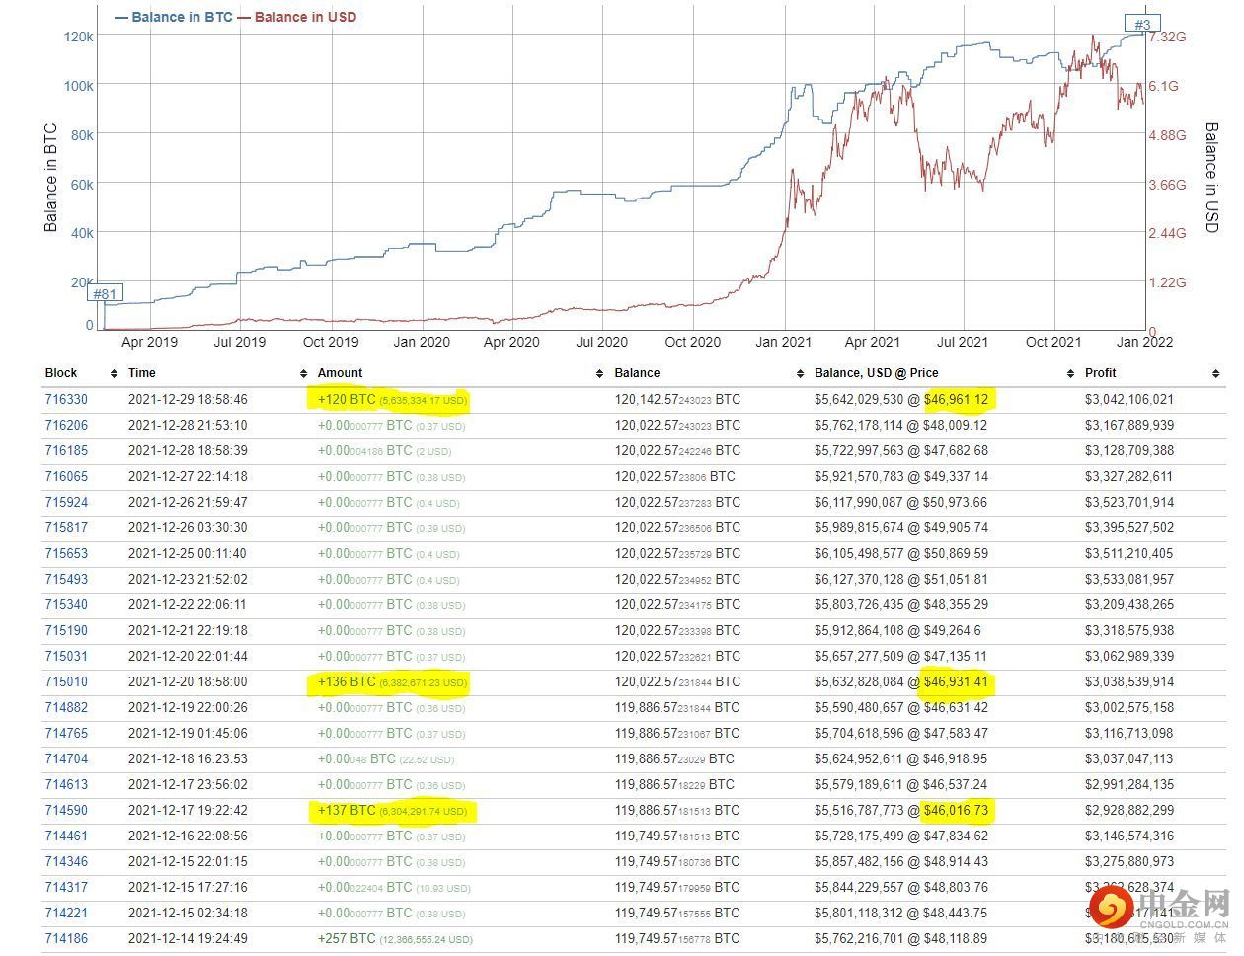Select profit value $3,533,081,957
Screen dimensions: 1244x956
1129,580
